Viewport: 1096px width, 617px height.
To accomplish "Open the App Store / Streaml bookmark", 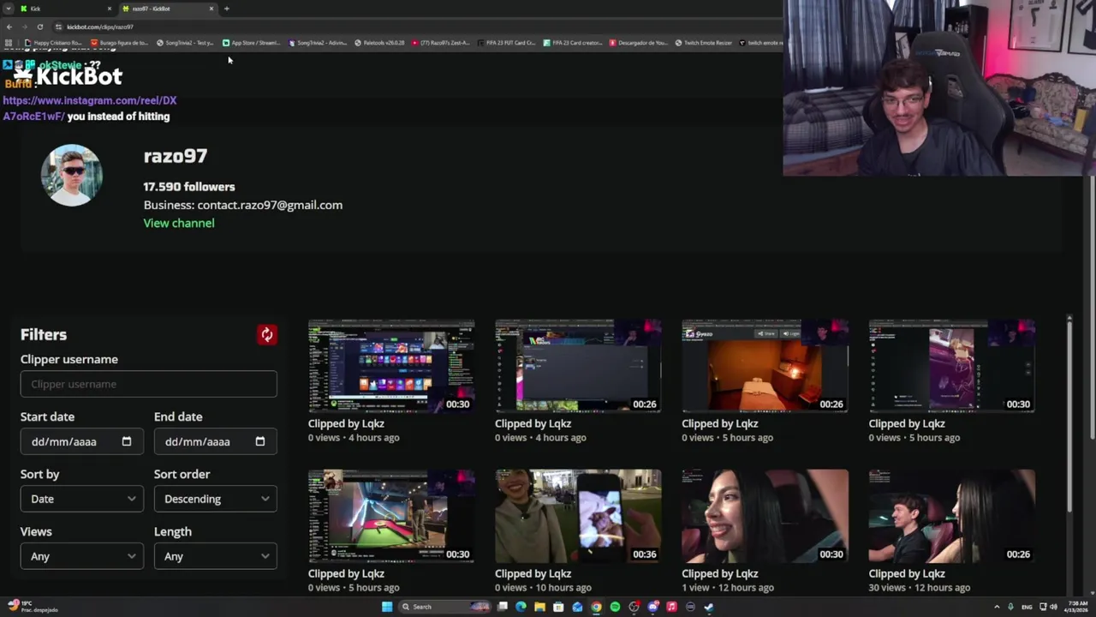I will click(251, 43).
